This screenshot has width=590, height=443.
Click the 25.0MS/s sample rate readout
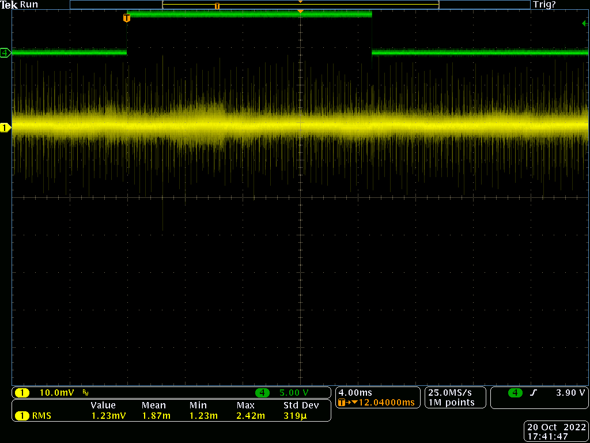449,392
